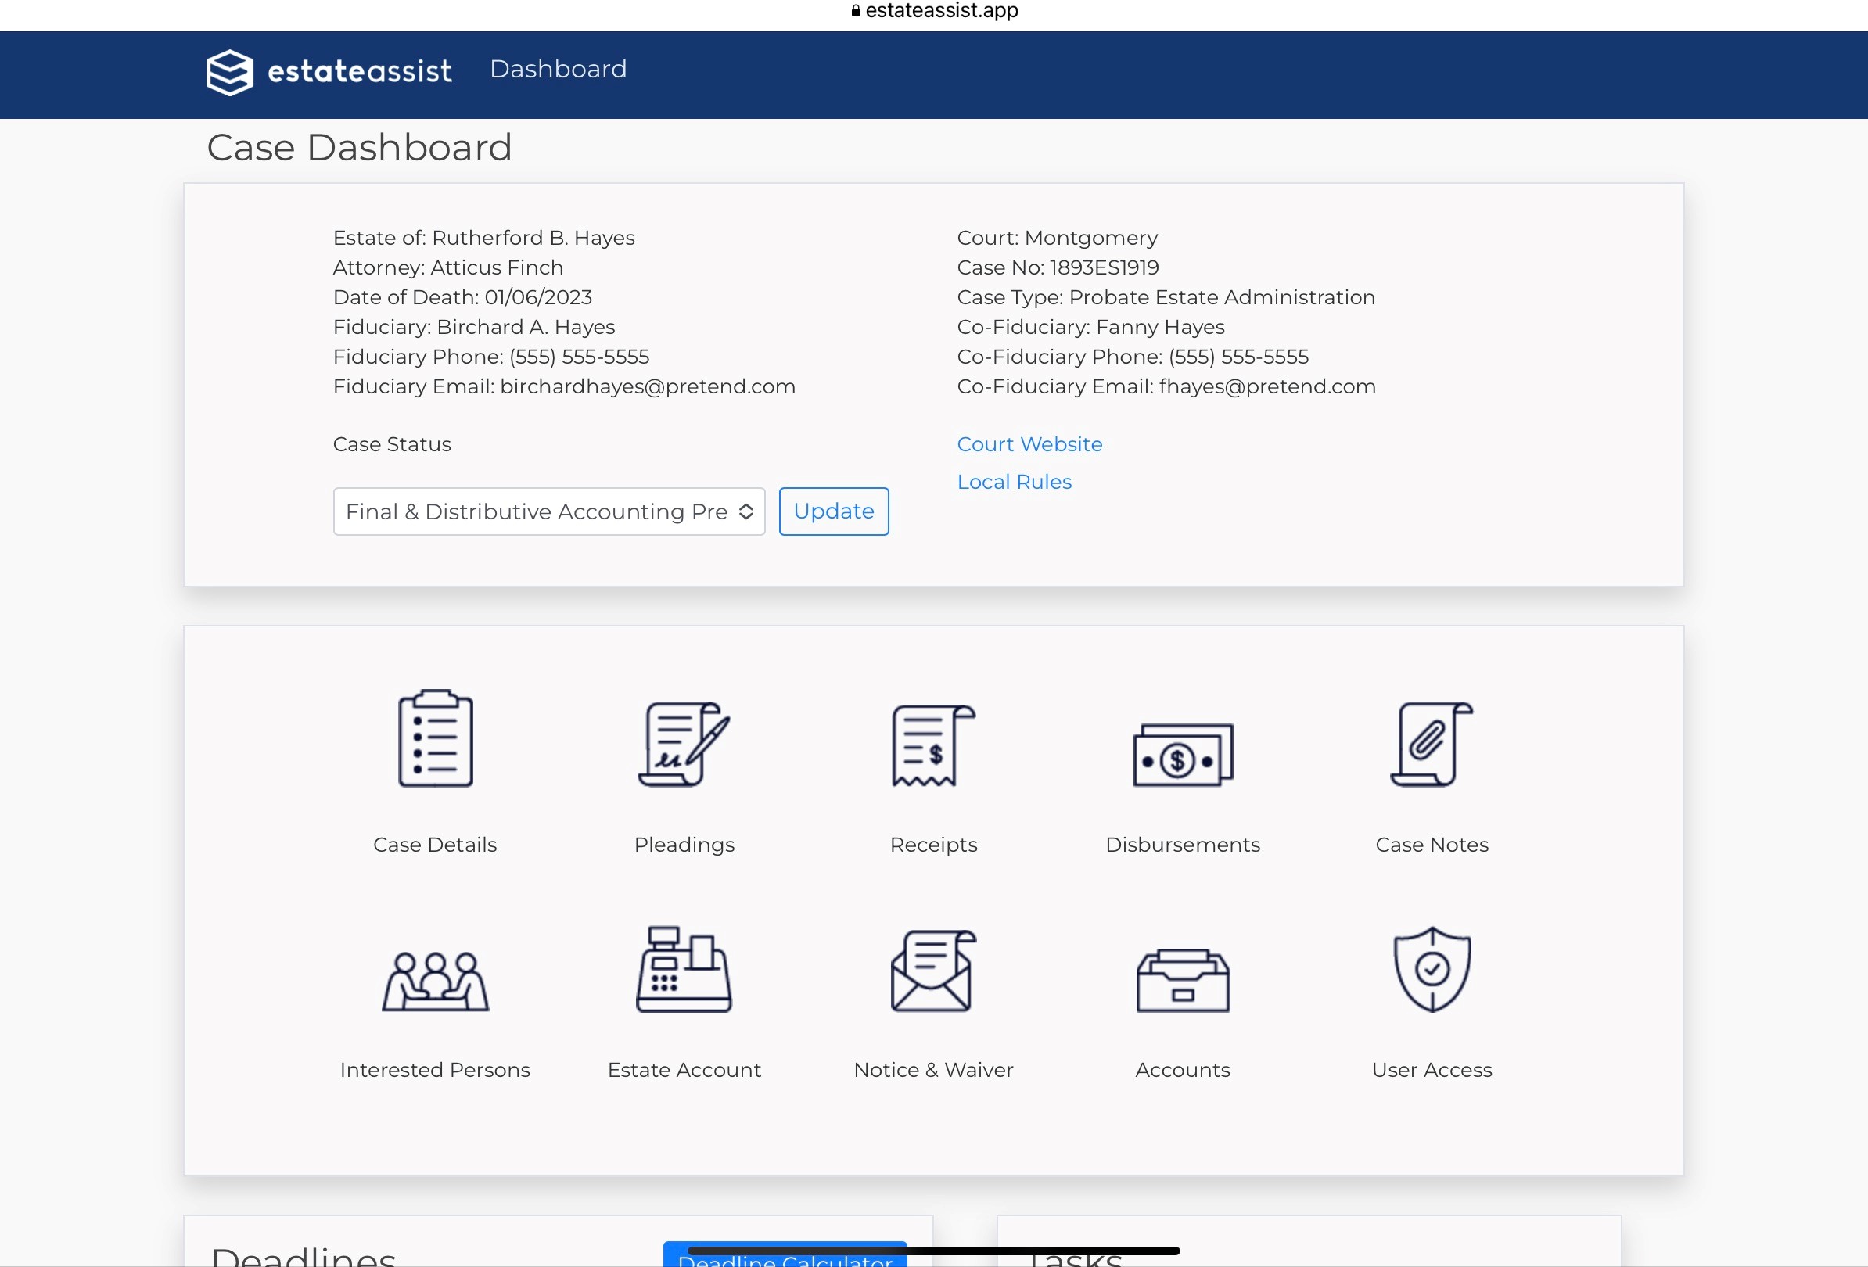1868x1267 pixels.
Task: Click the Case Dashboard heading
Action: click(x=359, y=148)
